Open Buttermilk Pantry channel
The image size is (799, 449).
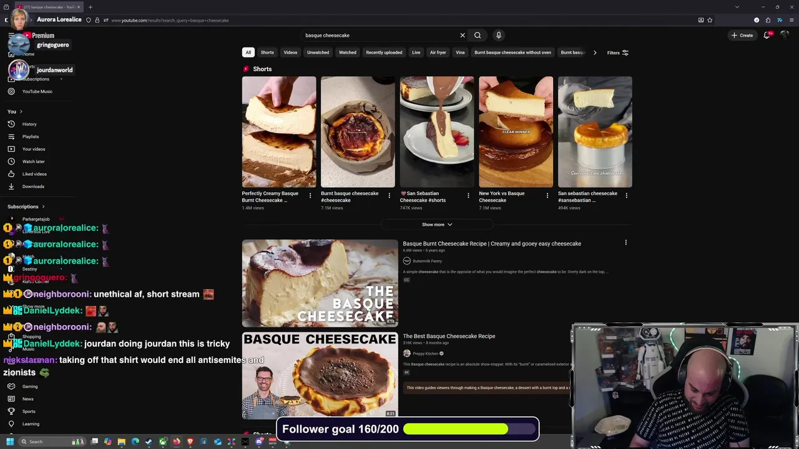427,261
